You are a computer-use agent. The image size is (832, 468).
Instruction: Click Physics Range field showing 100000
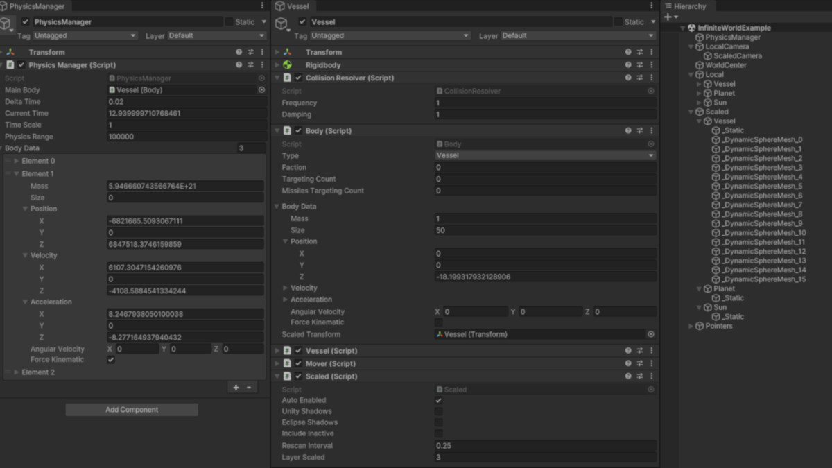coord(186,137)
